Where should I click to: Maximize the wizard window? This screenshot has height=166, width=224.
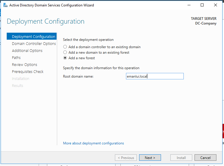pyautogui.click(x=202, y=5)
